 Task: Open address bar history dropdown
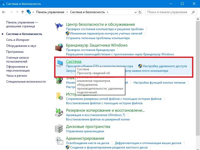click(x=136, y=12)
